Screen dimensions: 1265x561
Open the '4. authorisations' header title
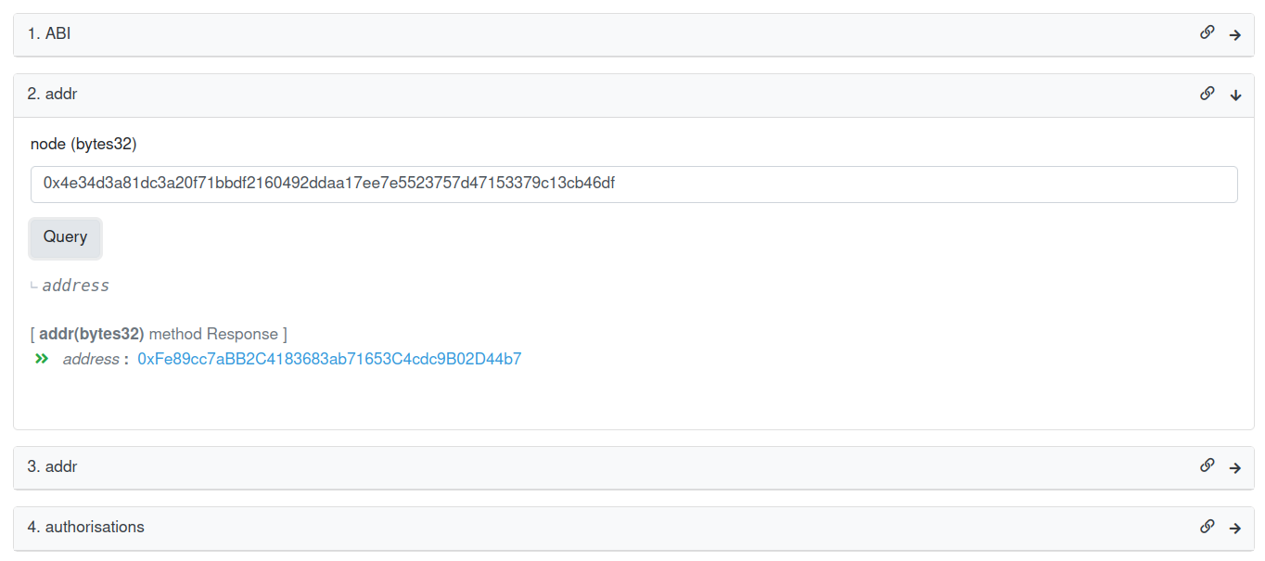coord(85,527)
